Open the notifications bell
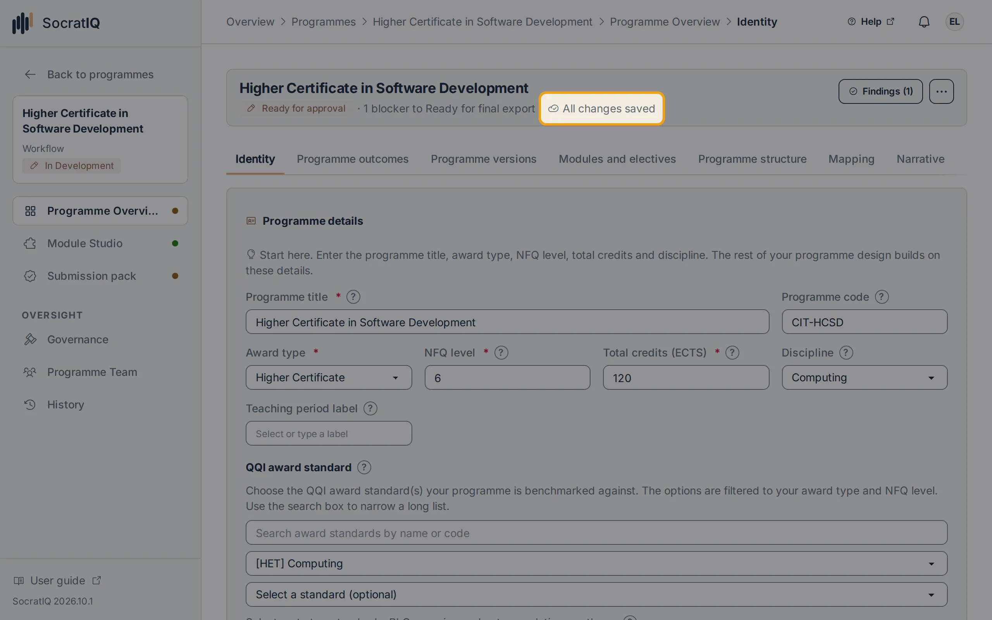This screenshot has height=620, width=992. pyautogui.click(x=924, y=22)
